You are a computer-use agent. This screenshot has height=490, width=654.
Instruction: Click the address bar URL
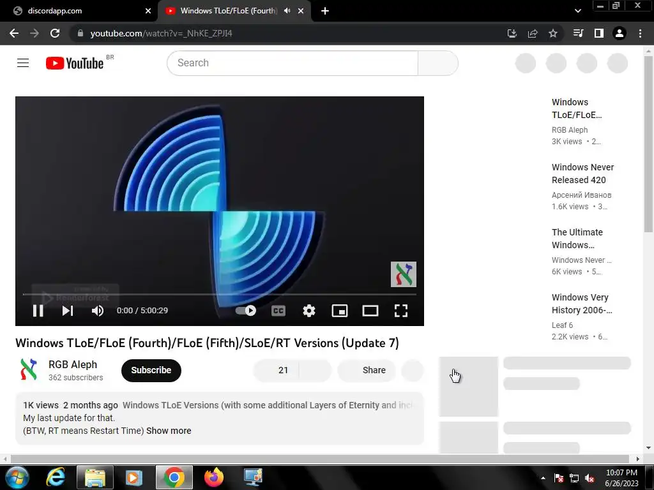[x=161, y=33]
